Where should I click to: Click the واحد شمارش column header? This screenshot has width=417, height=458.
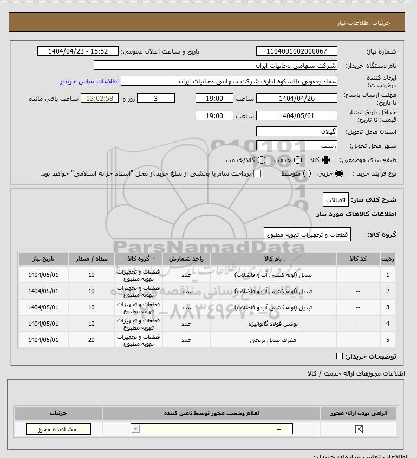[186, 259]
